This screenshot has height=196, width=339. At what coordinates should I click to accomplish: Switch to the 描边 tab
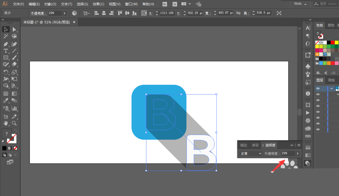click(244, 145)
